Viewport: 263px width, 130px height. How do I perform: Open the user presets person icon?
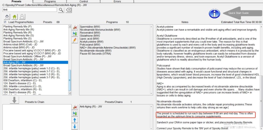22,17
